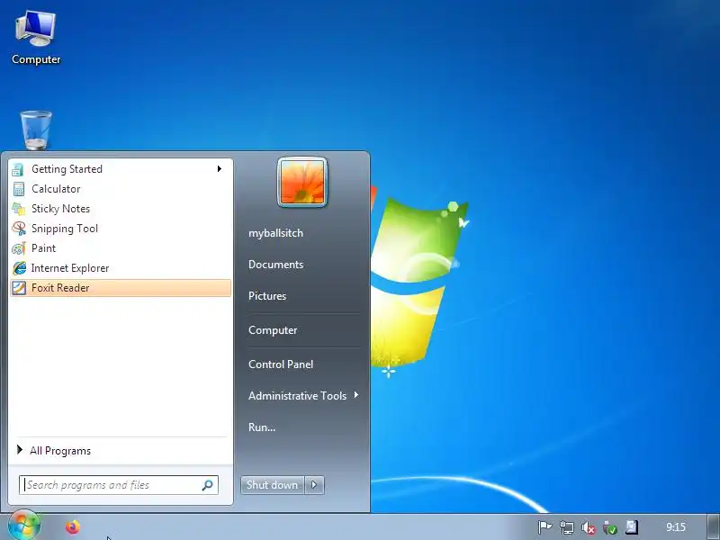Open Administrative Tools entry
720x540 pixels.
tap(297, 395)
